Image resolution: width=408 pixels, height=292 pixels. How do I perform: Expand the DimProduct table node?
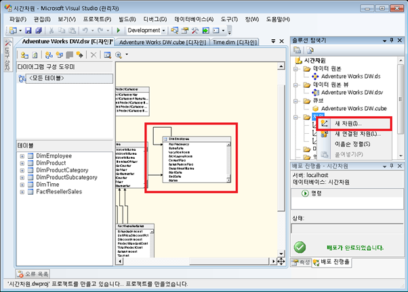22,164
